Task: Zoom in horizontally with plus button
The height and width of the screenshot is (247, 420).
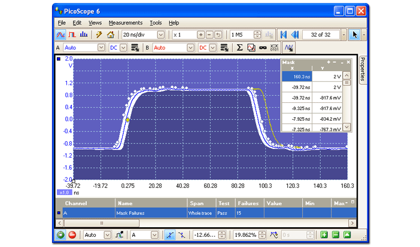Action: 200,35
